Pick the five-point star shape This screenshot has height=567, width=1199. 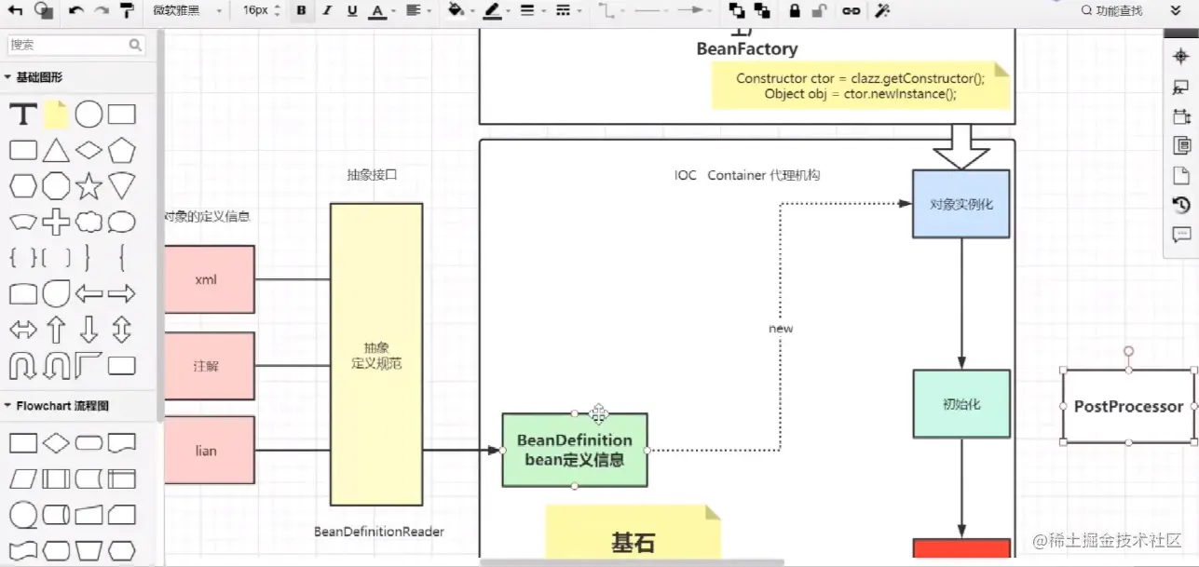(89, 186)
